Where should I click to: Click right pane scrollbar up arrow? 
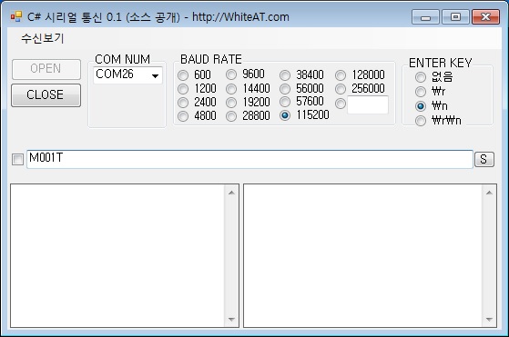point(489,193)
